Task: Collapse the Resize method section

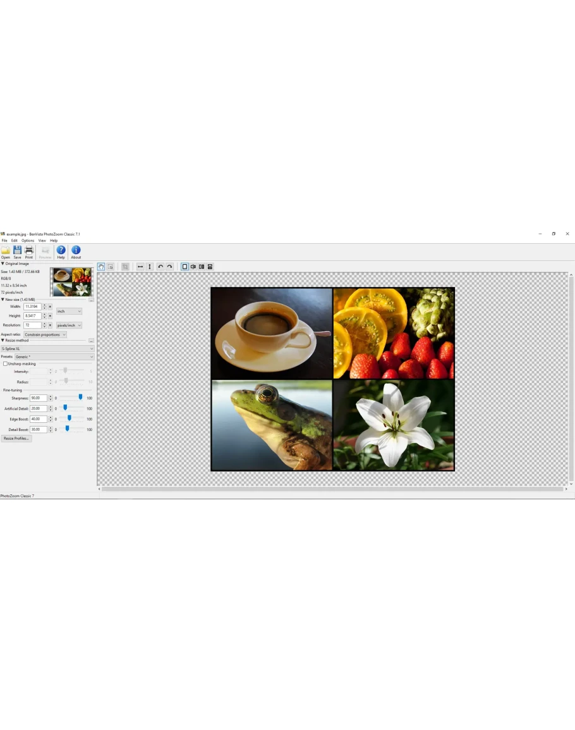Action: pos(3,340)
